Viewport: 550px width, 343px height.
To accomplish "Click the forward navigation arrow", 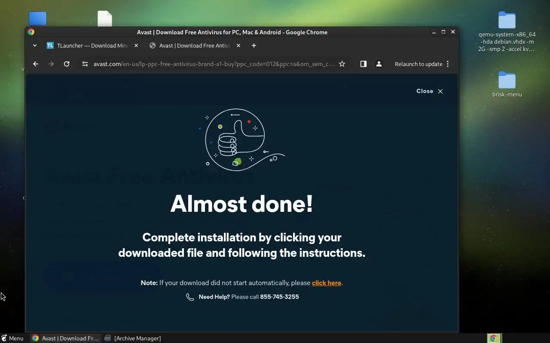I will (51, 64).
